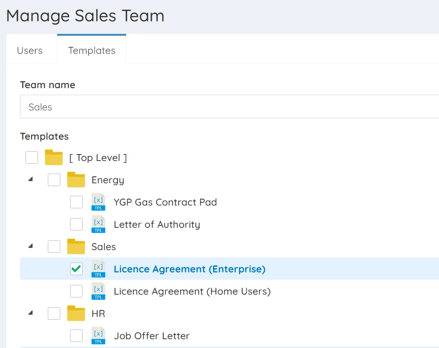Collapse the Energy folder tree arrow
439x348 pixels.
pos(31,180)
